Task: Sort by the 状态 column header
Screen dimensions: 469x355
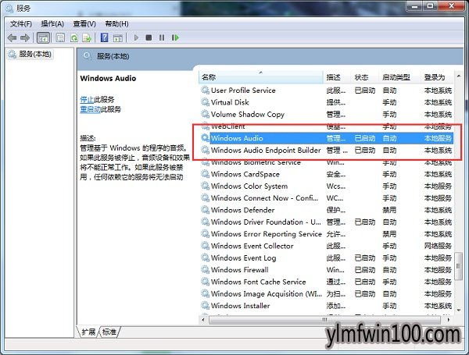Action: 364,77
